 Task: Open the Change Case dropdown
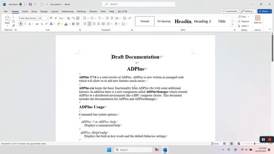(x=62, y=18)
